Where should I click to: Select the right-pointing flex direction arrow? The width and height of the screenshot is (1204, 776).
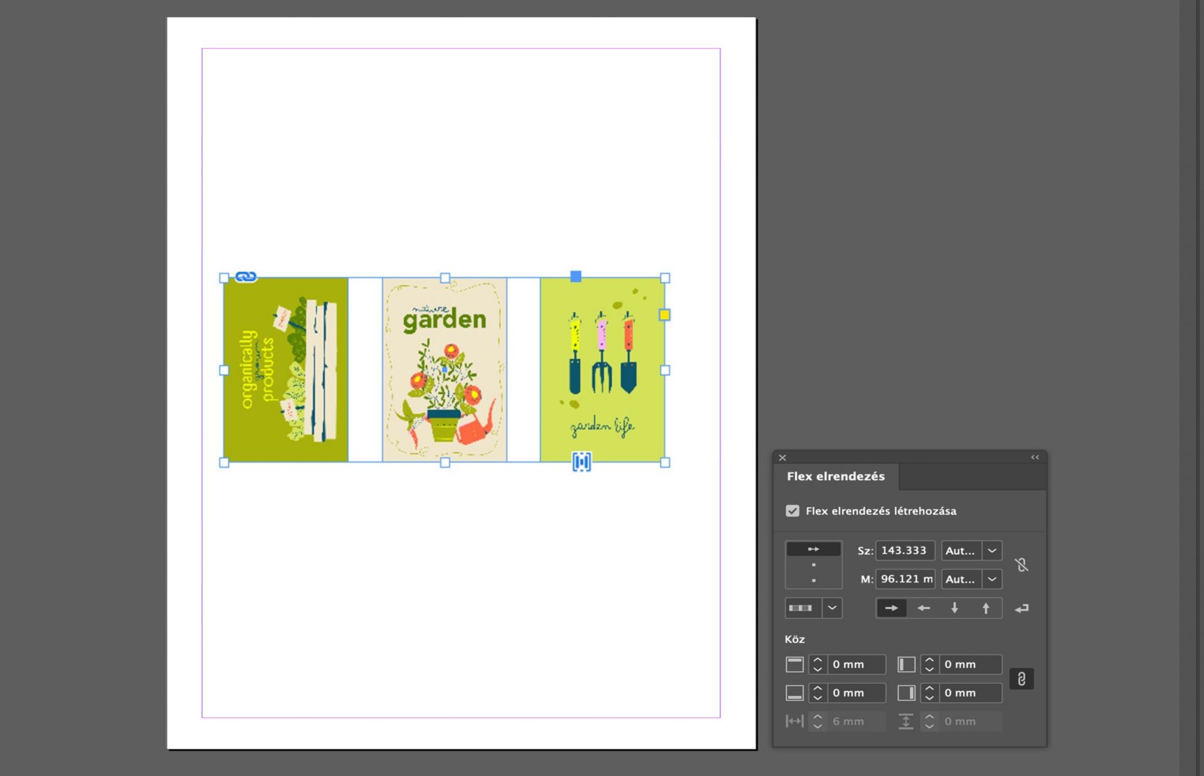coord(891,608)
